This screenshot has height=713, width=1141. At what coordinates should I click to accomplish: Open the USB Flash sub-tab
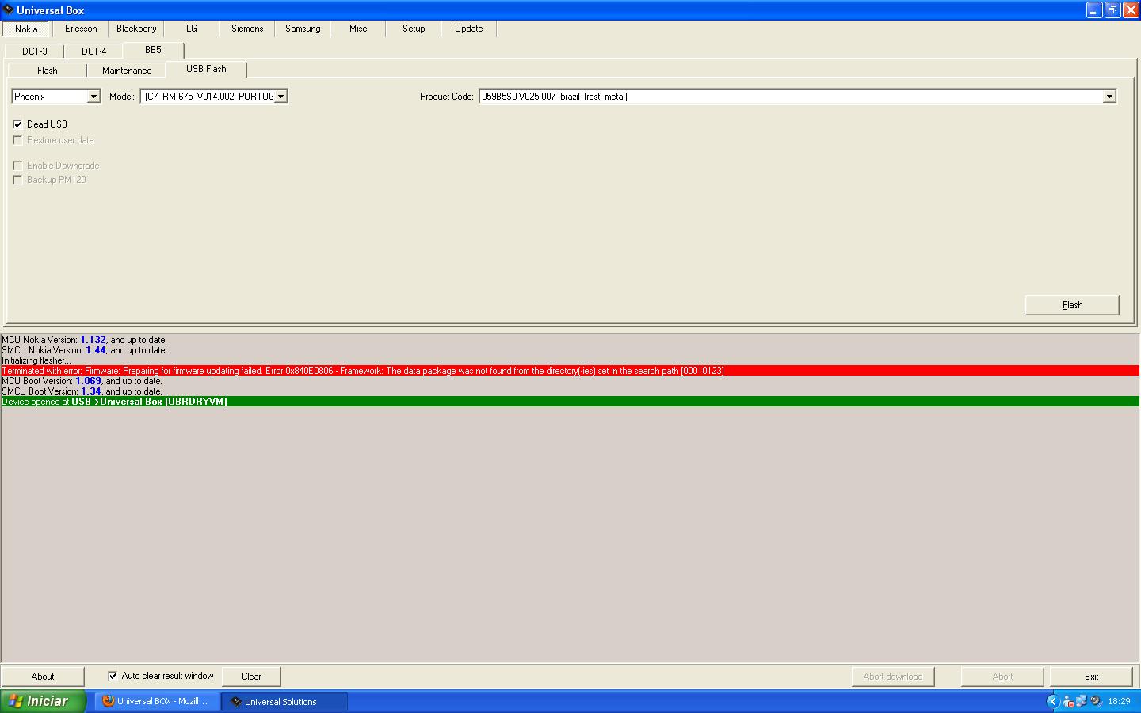click(206, 69)
